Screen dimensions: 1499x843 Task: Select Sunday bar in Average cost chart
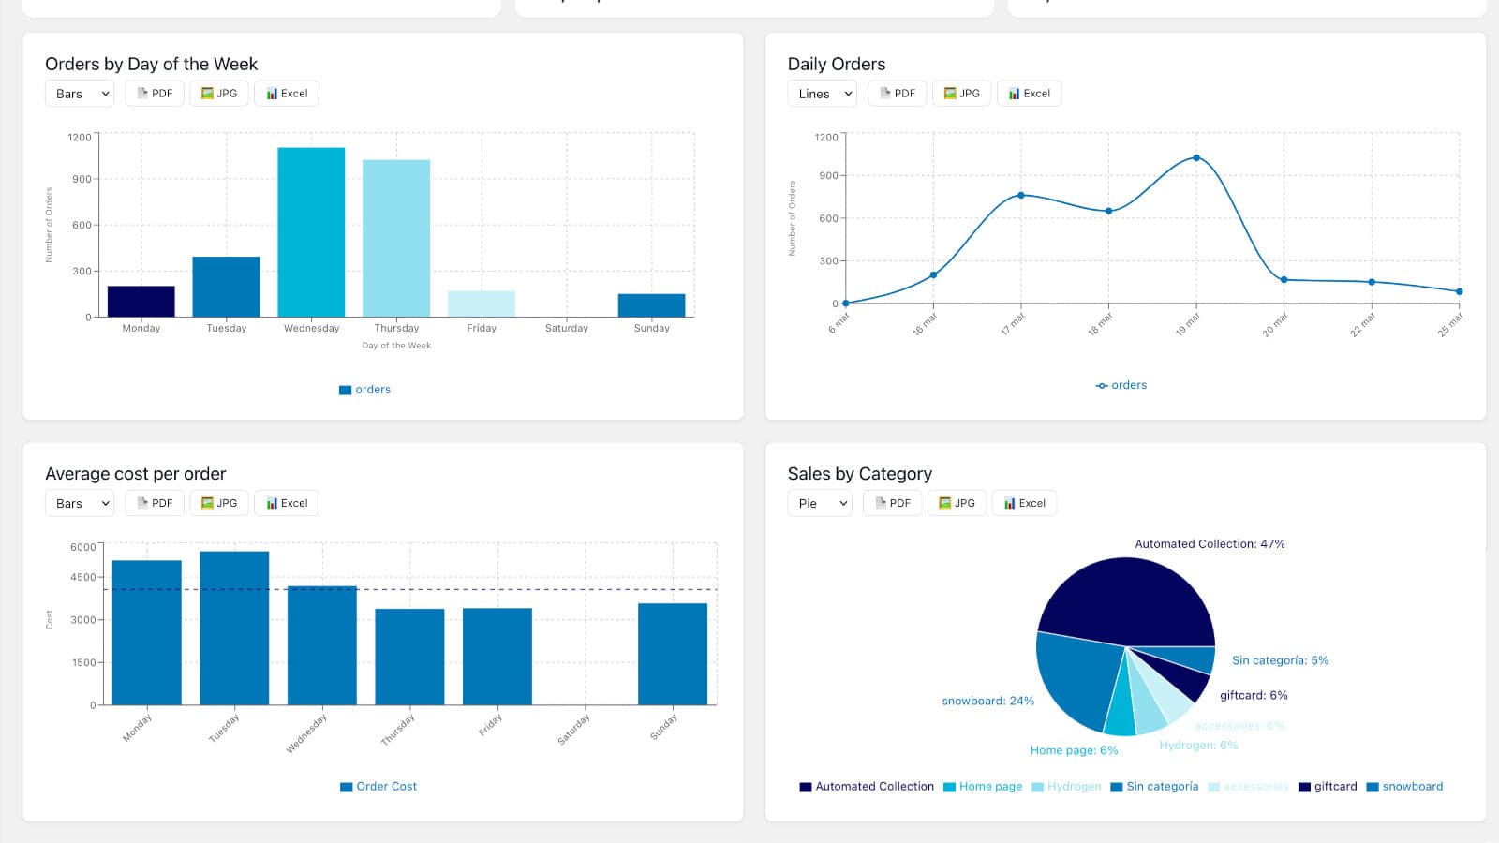[x=673, y=654]
